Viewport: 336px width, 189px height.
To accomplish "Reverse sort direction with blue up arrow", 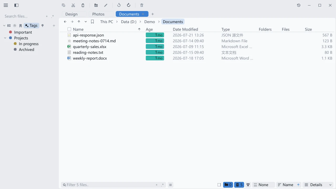I will (298, 185).
